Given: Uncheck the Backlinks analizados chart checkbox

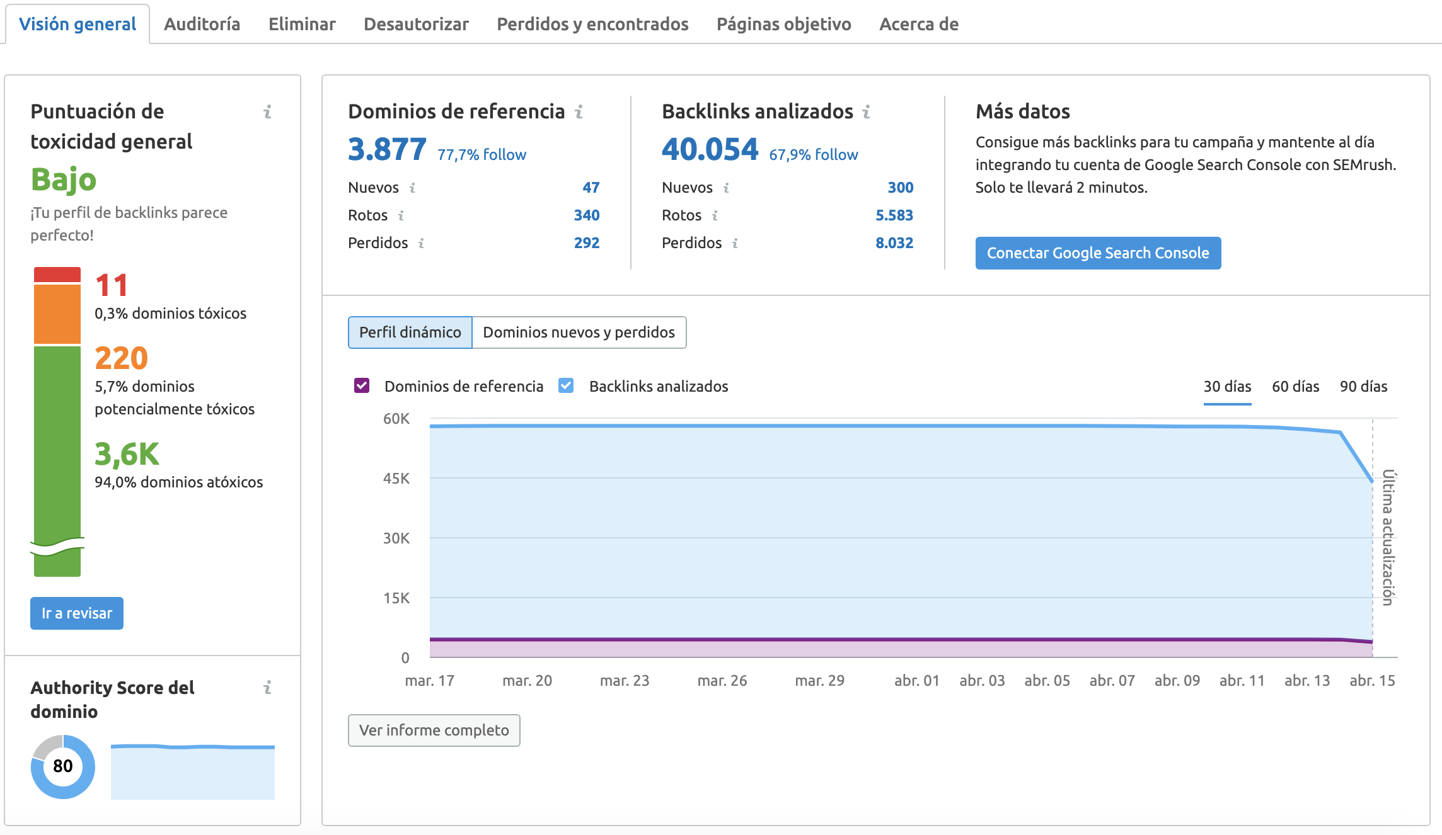Looking at the screenshot, I should 566,385.
